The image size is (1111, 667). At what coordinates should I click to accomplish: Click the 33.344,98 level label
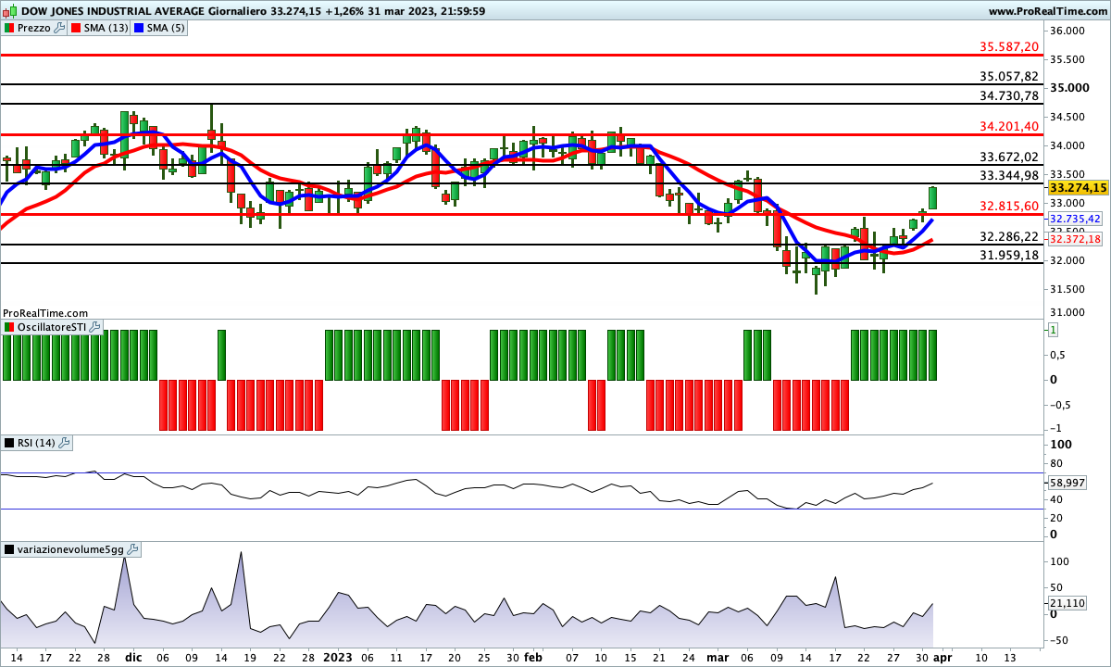point(1009,175)
